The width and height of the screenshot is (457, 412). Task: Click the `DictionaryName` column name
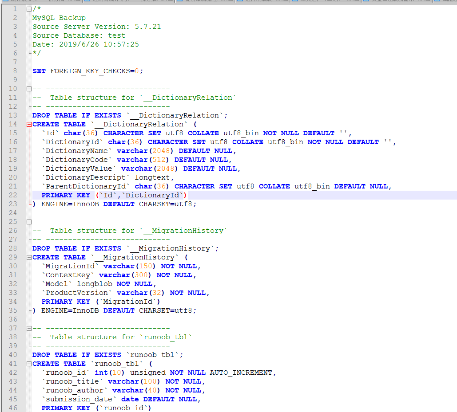point(77,151)
